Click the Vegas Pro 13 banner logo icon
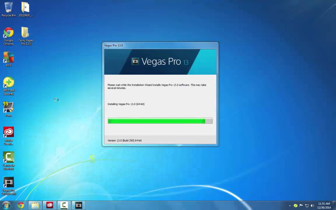 tap(135, 62)
